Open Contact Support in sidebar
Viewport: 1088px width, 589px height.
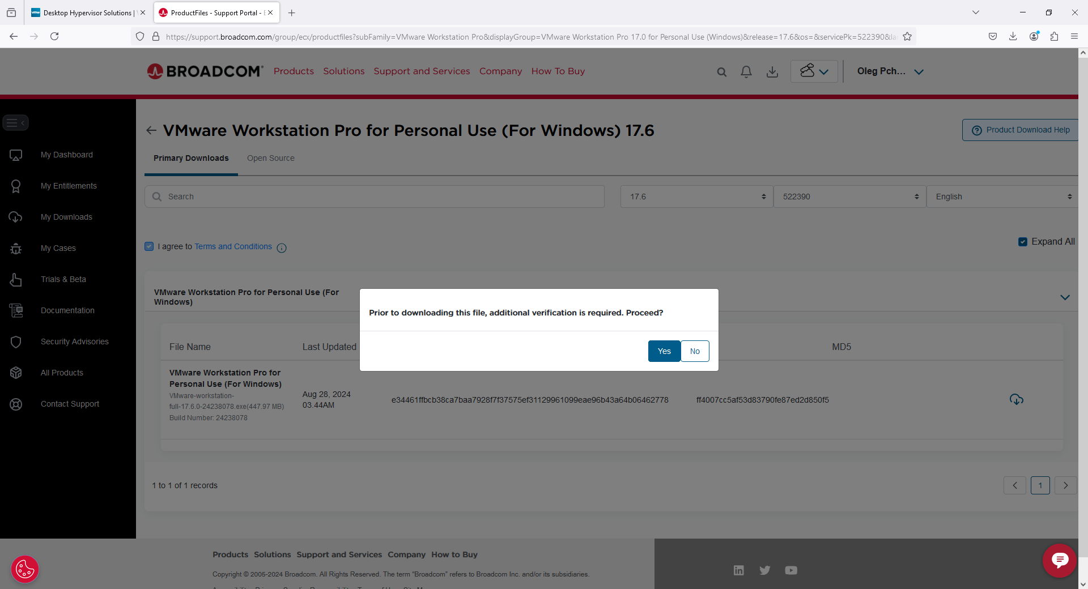tap(70, 404)
